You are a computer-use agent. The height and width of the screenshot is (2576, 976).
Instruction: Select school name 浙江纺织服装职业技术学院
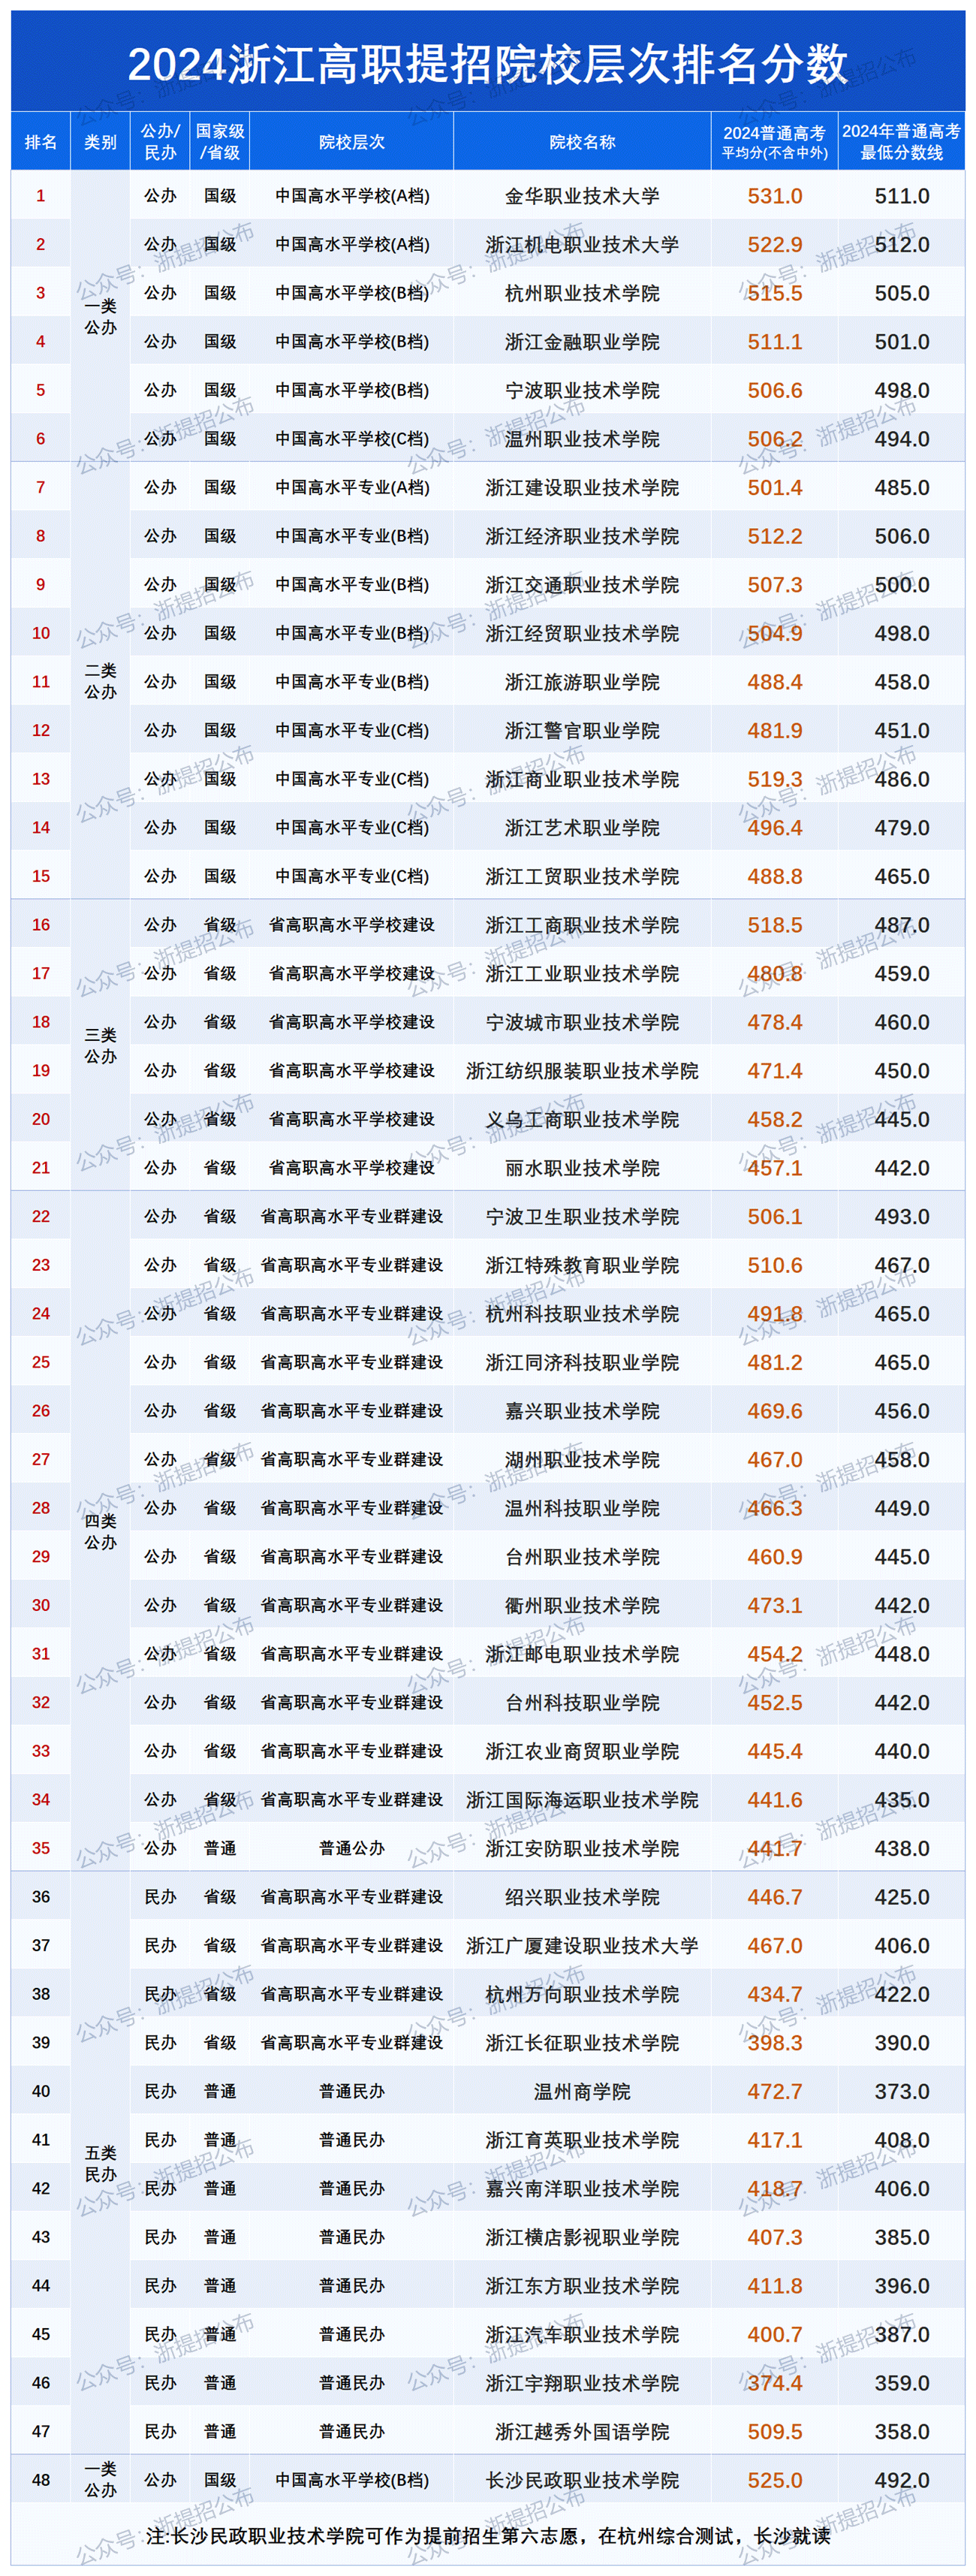582,1071
